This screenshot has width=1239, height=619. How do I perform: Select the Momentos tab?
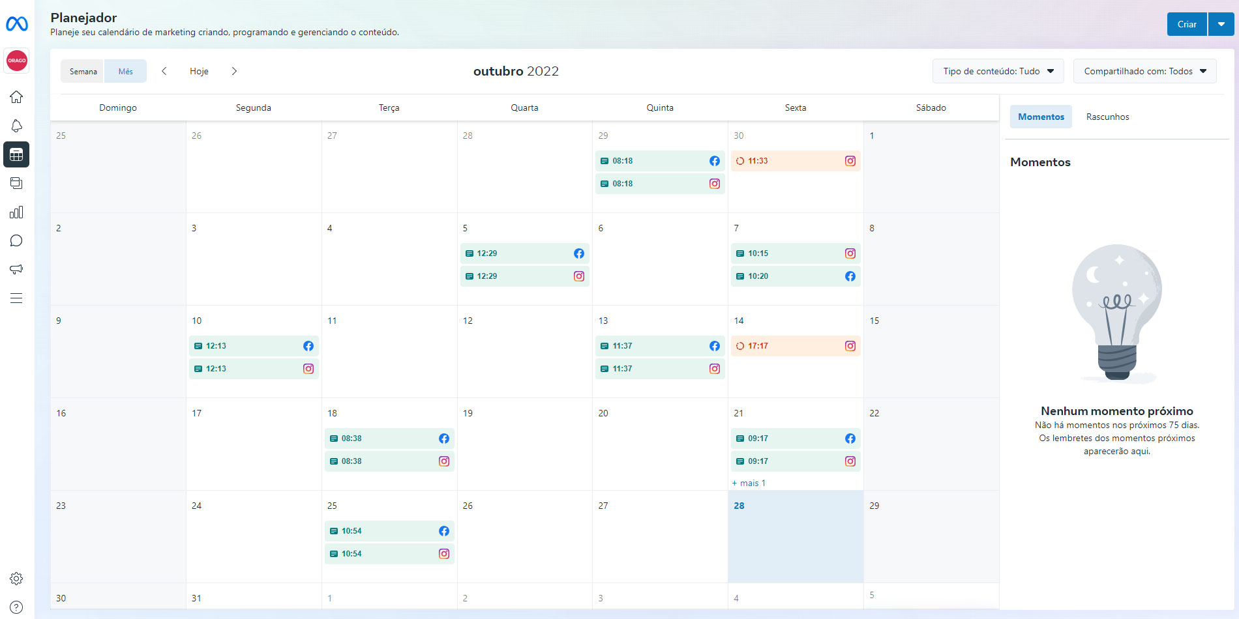pyautogui.click(x=1041, y=117)
